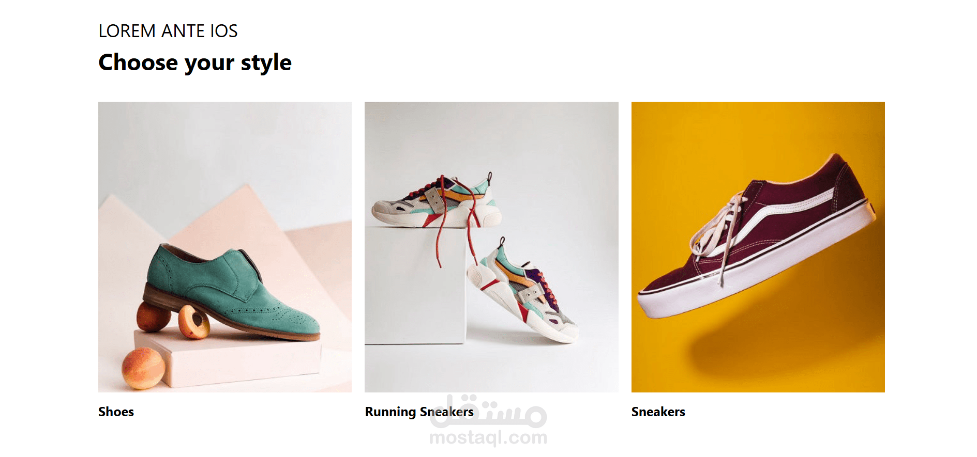Select the green suede brogue shoe
This screenshot has width=977, height=457.
coord(231,293)
